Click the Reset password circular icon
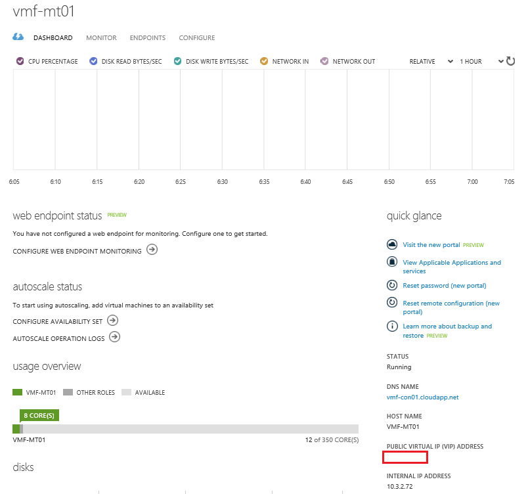 click(x=392, y=285)
